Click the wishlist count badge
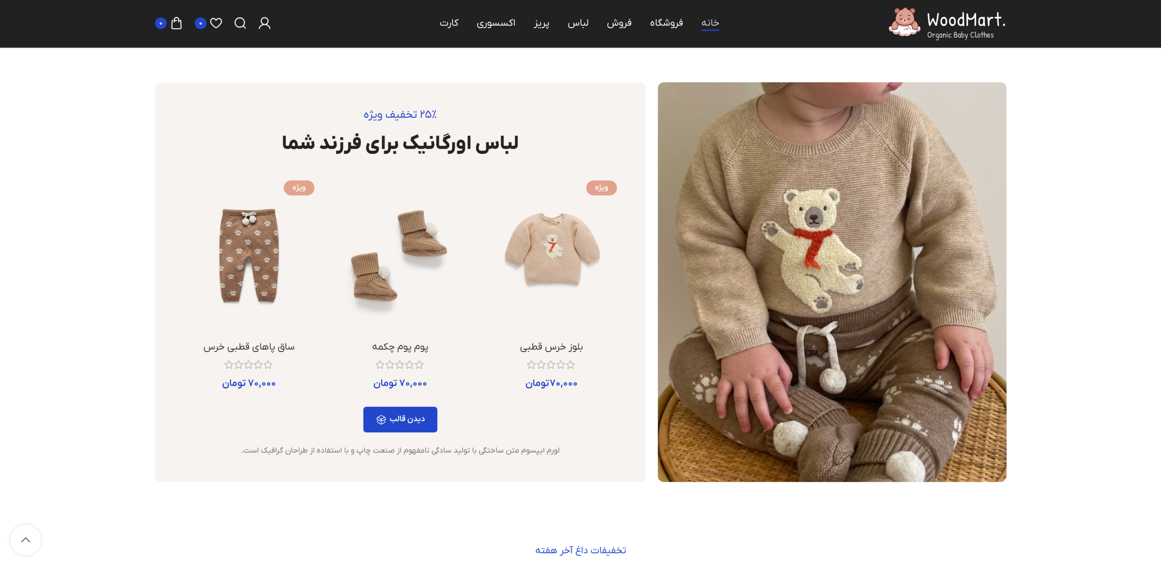The width and height of the screenshot is (1161, 567). [200, 23]
